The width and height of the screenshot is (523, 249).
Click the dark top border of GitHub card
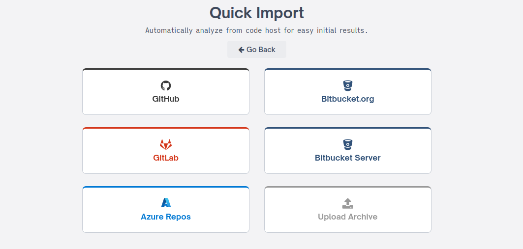coord(166,69)
